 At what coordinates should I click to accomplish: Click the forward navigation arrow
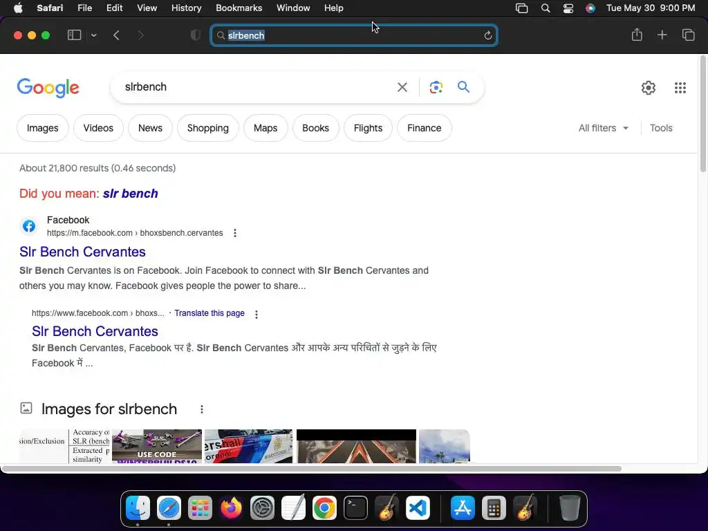[140, 35]
